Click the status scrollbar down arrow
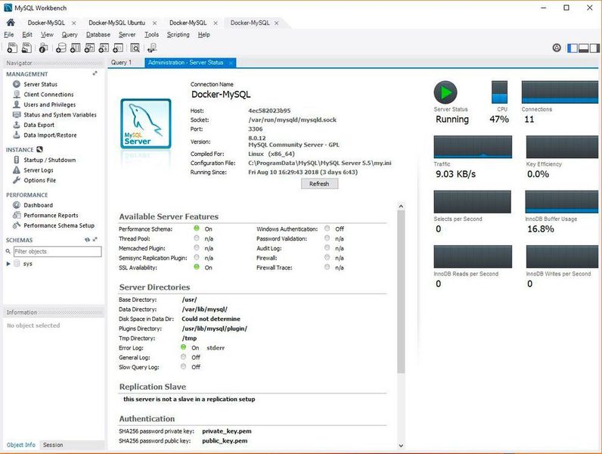Viewport: 602px width, 454px height. point(401,446)
